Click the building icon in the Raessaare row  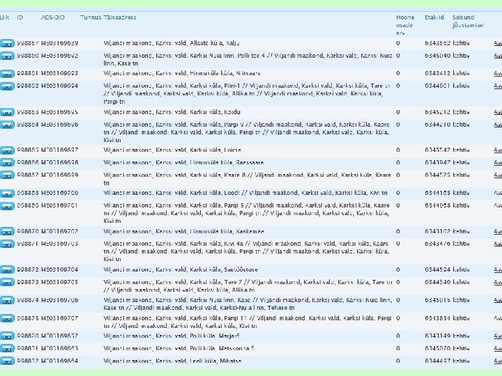click(7, 163)
